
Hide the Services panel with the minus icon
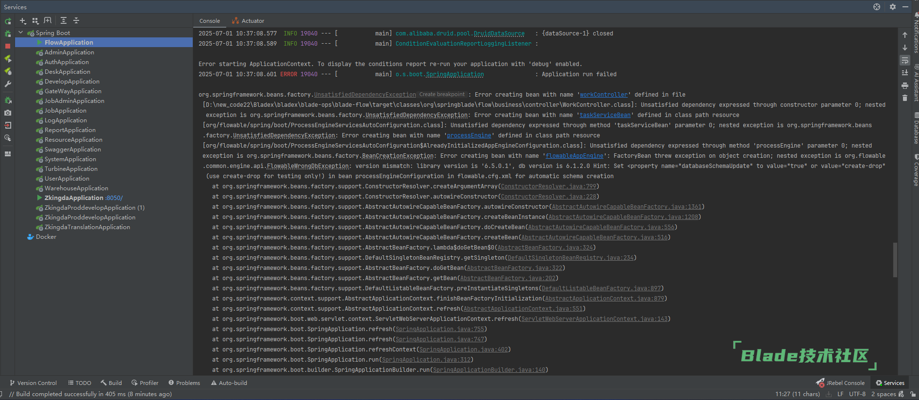(x=905, y=7)
